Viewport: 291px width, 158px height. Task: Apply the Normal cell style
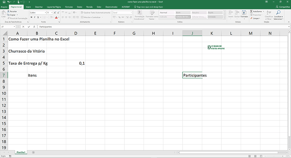tap(167, 13)
